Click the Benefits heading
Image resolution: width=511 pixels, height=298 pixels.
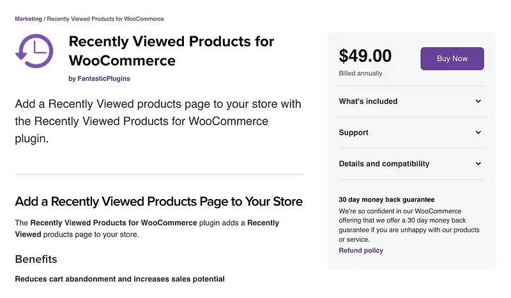(36, 259)
